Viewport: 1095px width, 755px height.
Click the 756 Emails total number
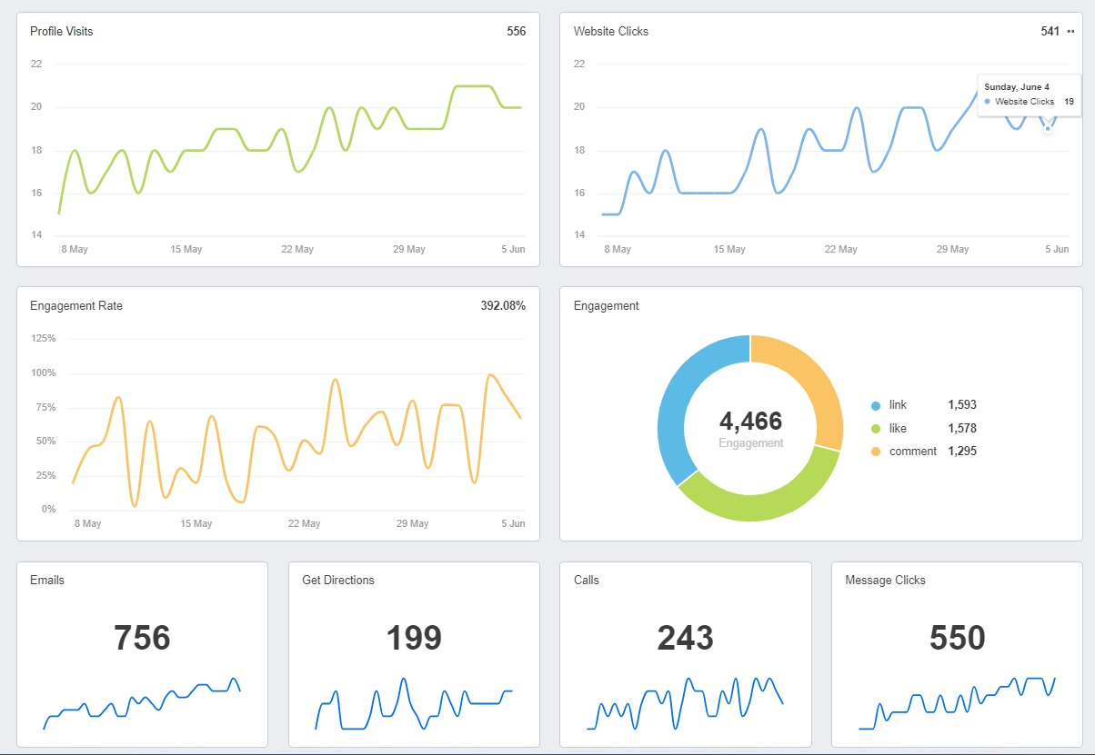click(x=142, y=638)
